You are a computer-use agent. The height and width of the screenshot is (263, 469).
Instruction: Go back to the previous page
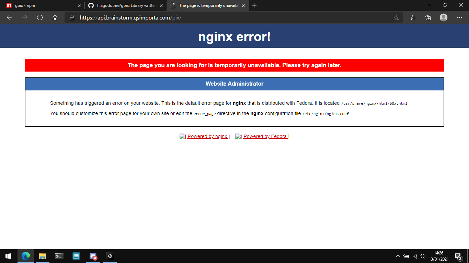tap(10, 17)
